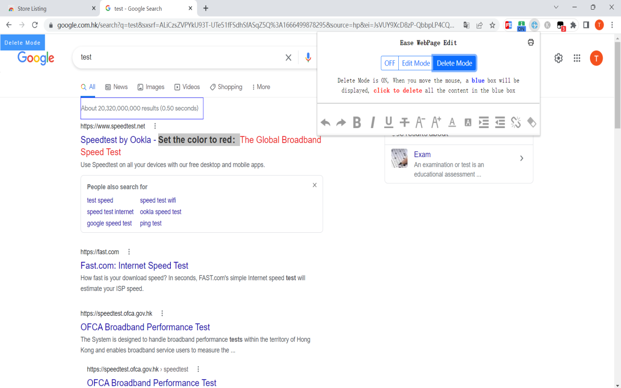Start voice search with microphone icon
621x388 pixels.
click(308, 58)
